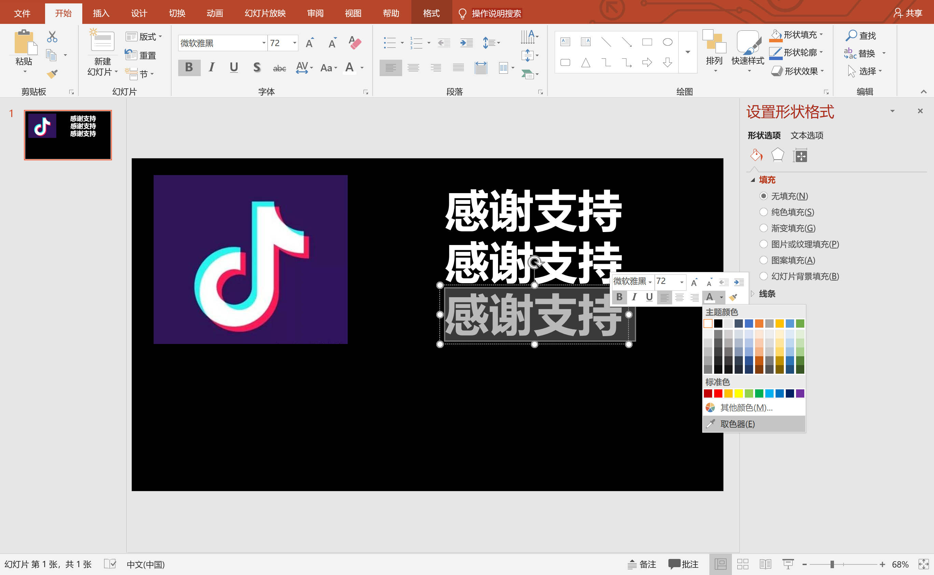
Task: Click the spell check icon in status bar
Action: tap(110, 564)
